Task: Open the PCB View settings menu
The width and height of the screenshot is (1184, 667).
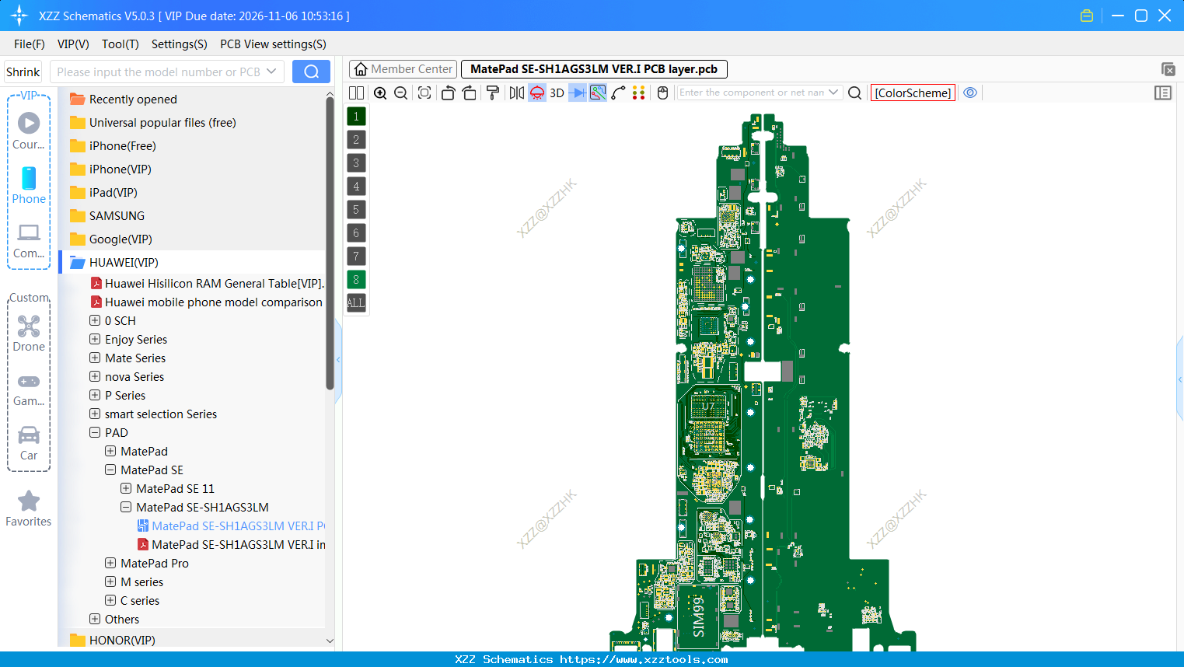Action: (272, 44)
